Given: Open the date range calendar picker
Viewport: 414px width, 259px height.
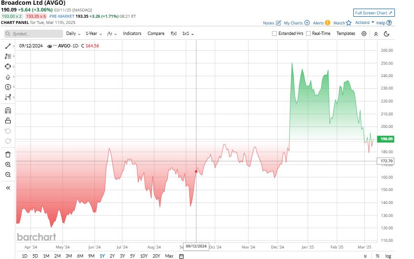Looking at the screenshot, I should pos(181,256).
